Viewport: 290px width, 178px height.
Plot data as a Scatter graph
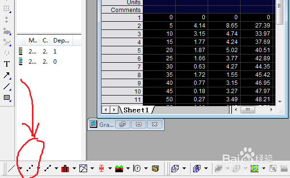click(x=30, y=168)
